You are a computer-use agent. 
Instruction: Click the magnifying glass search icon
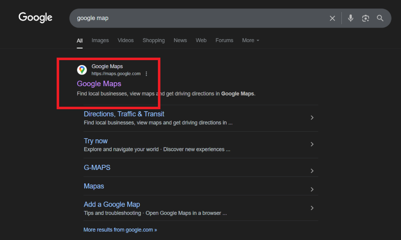tap(380, 18)
